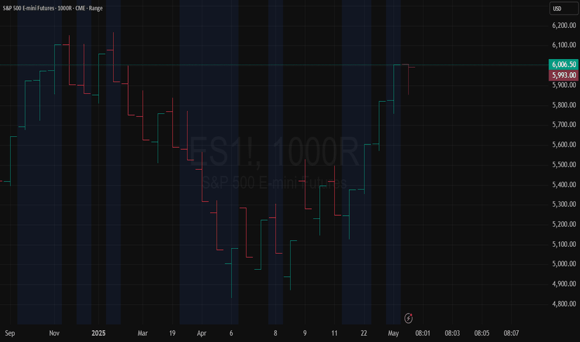Click the lightning bolt event icon
Viewport: 580px width, 342px height.
(408, 318)
